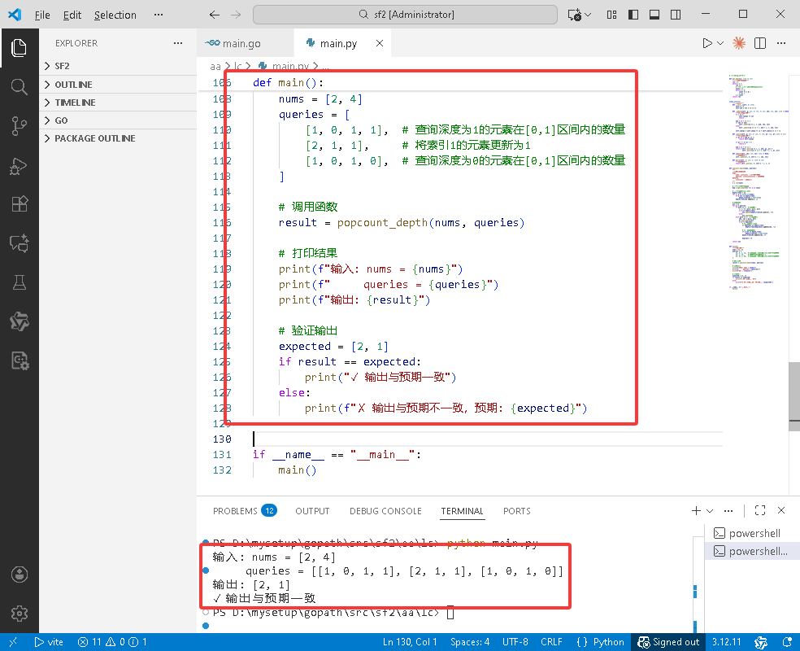Select the second powershell... terminal entry
Screen dimensions: 800x651
tap(752, 552)
